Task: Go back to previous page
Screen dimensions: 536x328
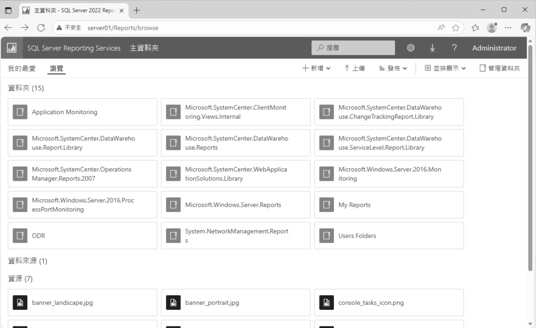Action: coord(8,28)
